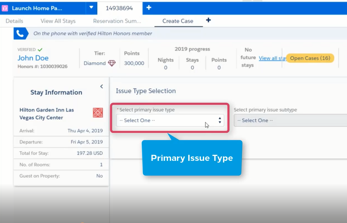Click the Honors # 1030039026 text
The width and height of the screenshot is (347, 223).
[43, 67]
